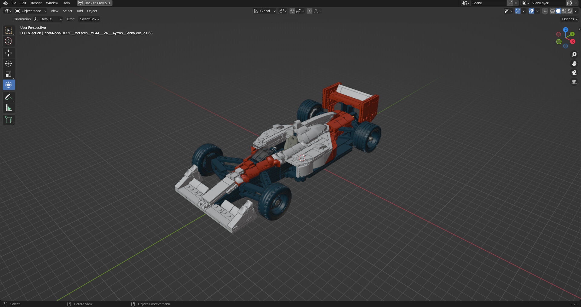Activate the 3D Cursor tool
The height and width of the screenshot is (307, 581).
click(8, 41)
